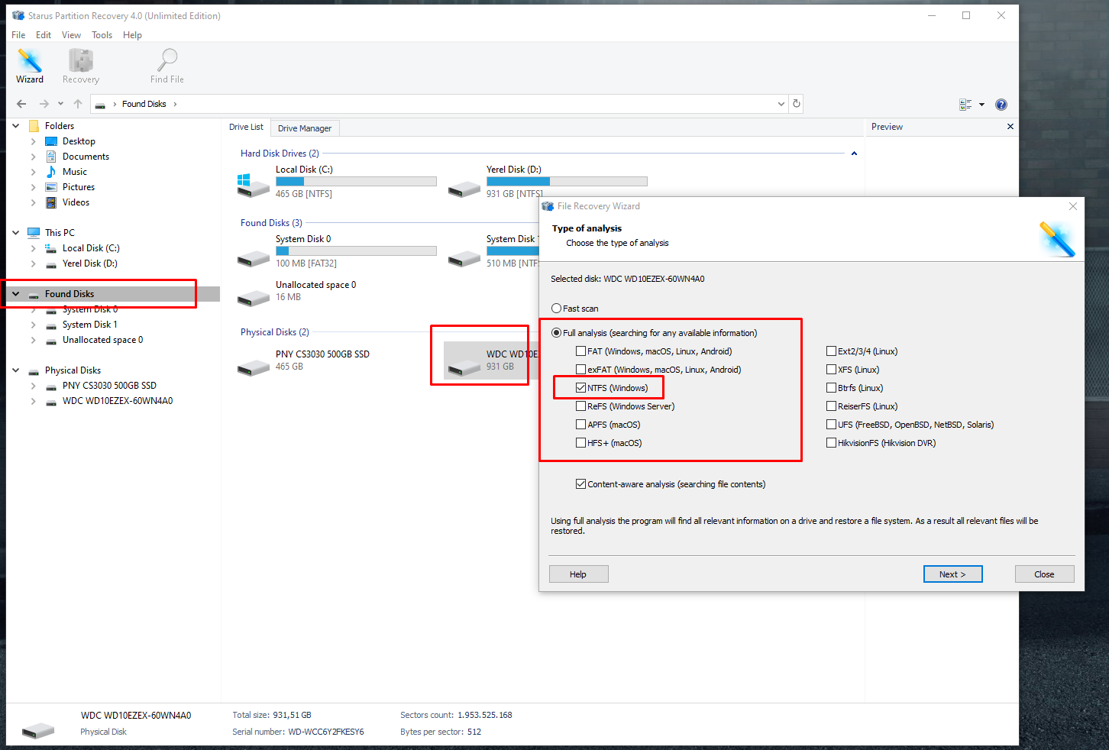Select WDC WD10EZEX-60WN4A0 in tree
The image size is (1109, 750).
(118, 401)
